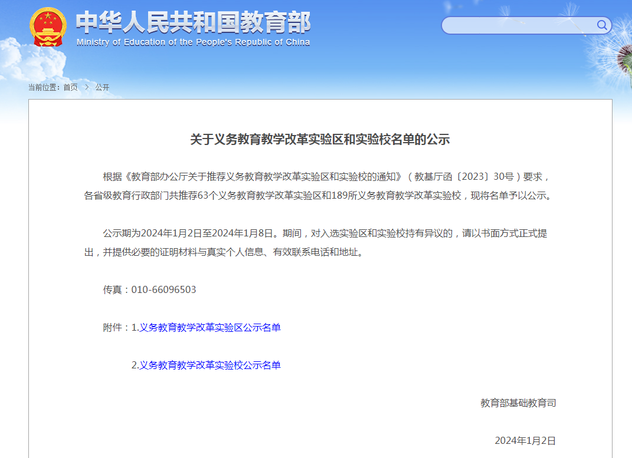Screen dimensions: 632x458
Task: Click the breadcrumb arrow separator
Action: (87, 87)
